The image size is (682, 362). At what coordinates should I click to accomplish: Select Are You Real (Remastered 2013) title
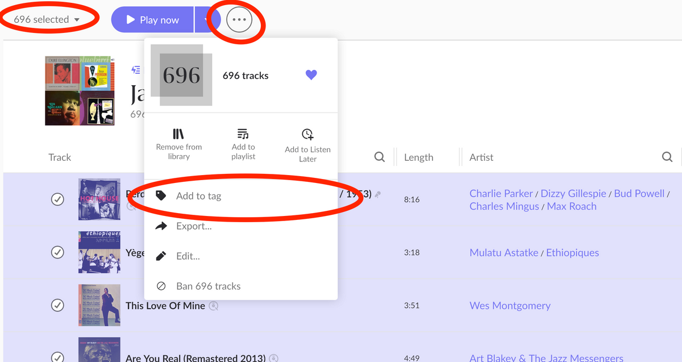[x=196, y=358]
